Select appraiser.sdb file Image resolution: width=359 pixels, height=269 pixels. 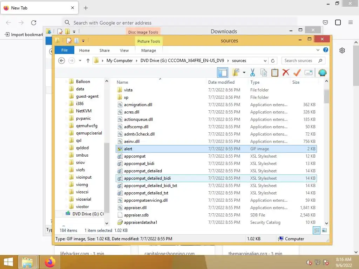216,215
